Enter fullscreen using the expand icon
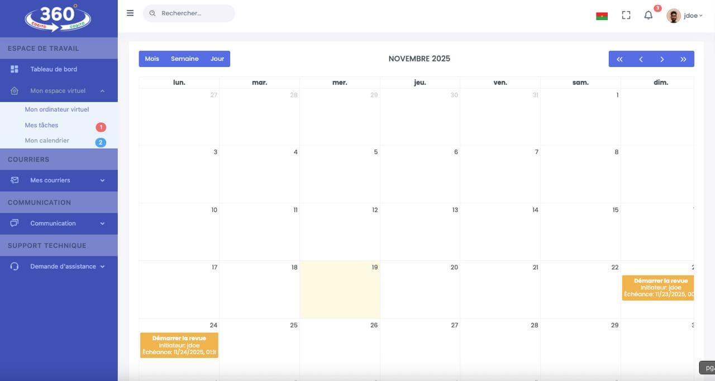The image size is (715, 381). pos(626,15)
